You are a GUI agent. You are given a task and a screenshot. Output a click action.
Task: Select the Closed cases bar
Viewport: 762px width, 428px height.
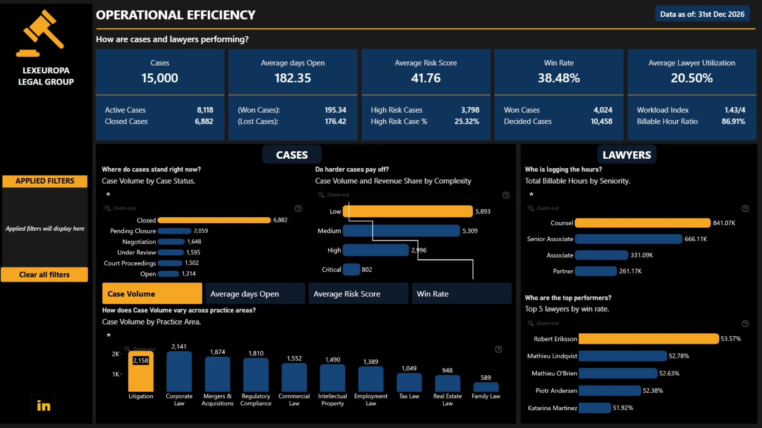coord(214,220)
